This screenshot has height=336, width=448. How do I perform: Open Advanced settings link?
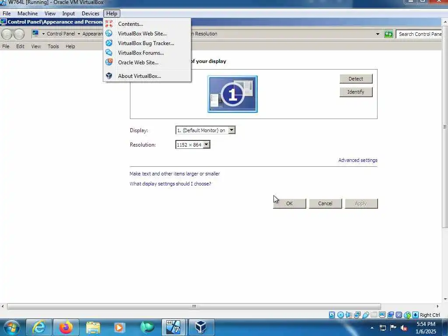(x=358, y=160)
